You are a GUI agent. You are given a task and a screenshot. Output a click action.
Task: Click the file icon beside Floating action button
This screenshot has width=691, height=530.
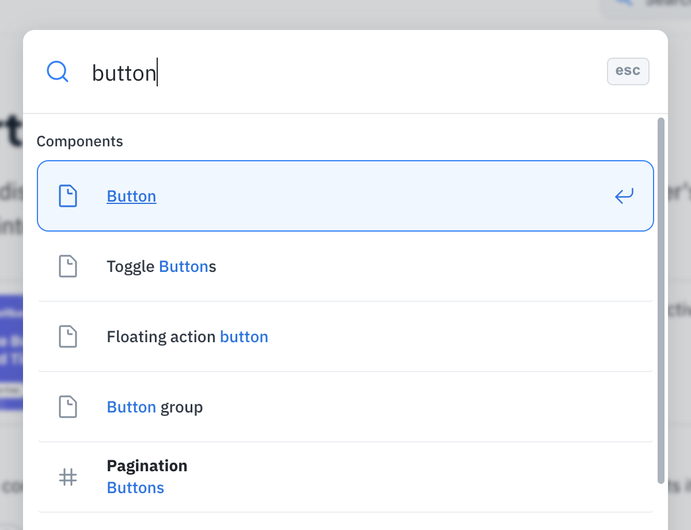point(68,337)
